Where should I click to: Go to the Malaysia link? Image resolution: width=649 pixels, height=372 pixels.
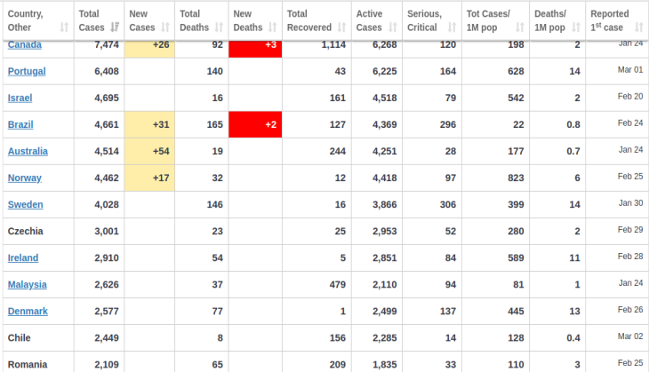(x=28, y=284)
